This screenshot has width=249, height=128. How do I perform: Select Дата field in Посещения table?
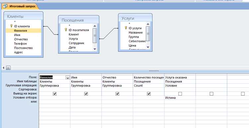click(x=77, y=47)
